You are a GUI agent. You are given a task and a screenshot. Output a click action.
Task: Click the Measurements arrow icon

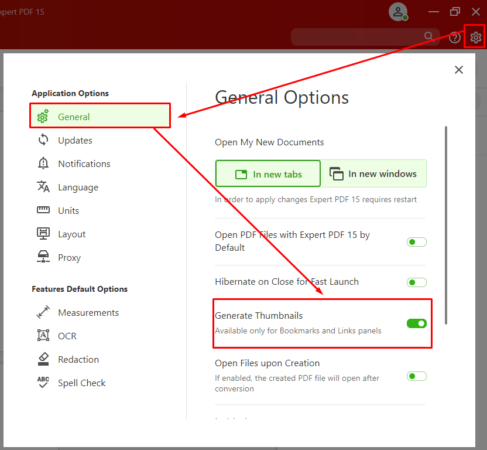[43, 312]
